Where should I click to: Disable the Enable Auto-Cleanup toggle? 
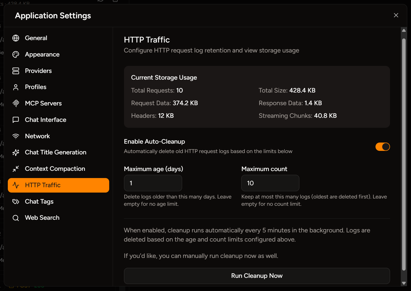[382, 147]
